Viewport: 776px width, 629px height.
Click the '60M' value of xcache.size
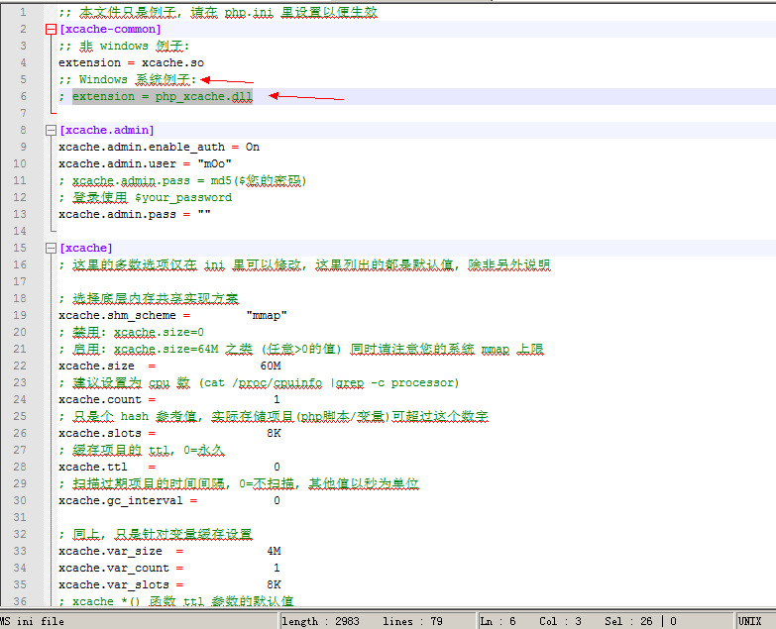coord(271,366)
